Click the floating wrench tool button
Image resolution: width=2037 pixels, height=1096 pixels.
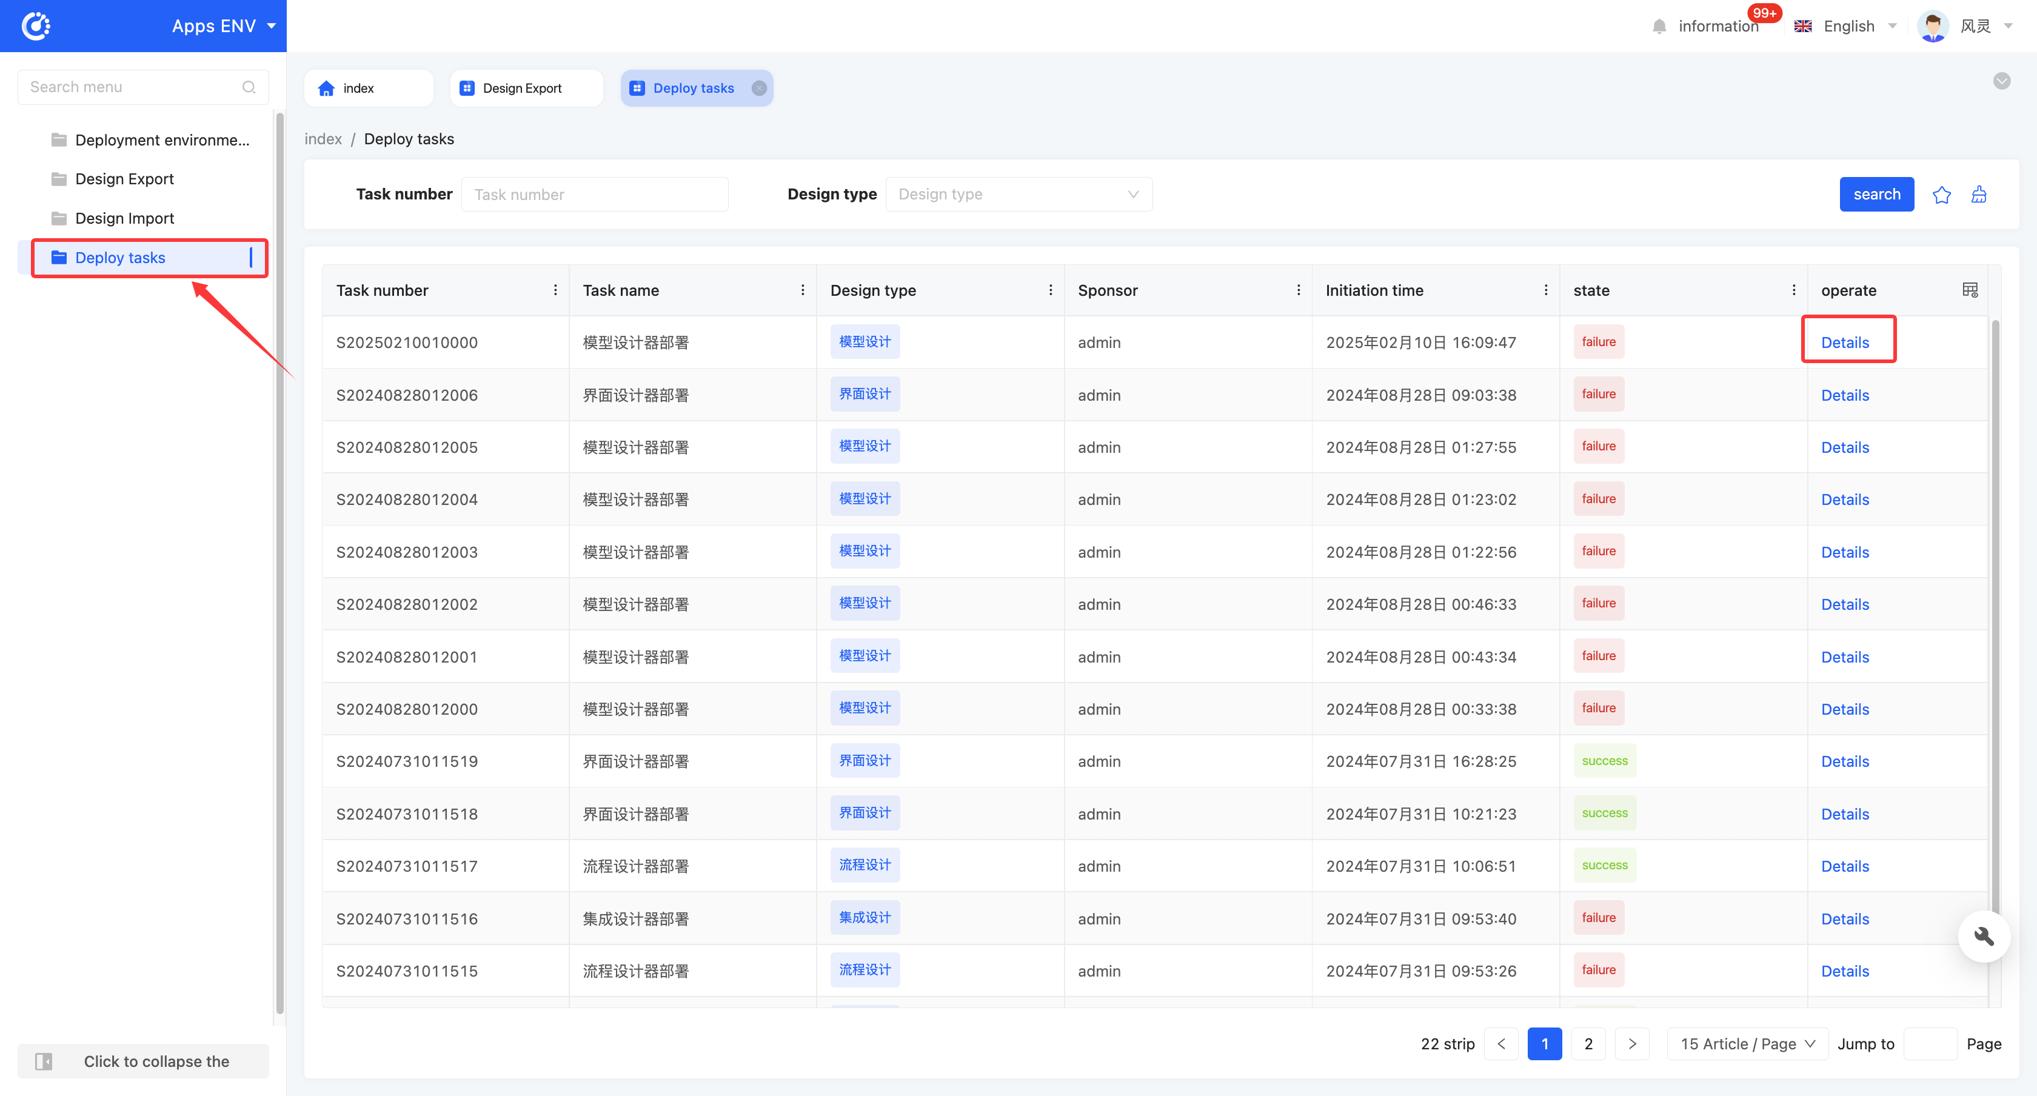(1984, 936)
